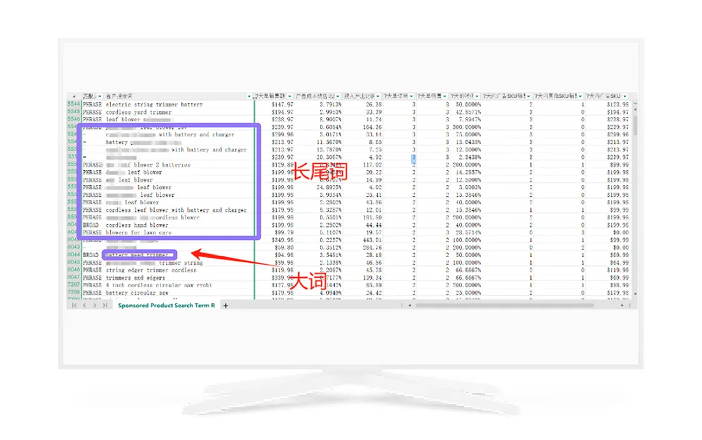Image resolution: width=702 pixels, height=440 pixels.
Task: Open filter dropdown for 广告成本销售比 column
Action: pos(337,96)
